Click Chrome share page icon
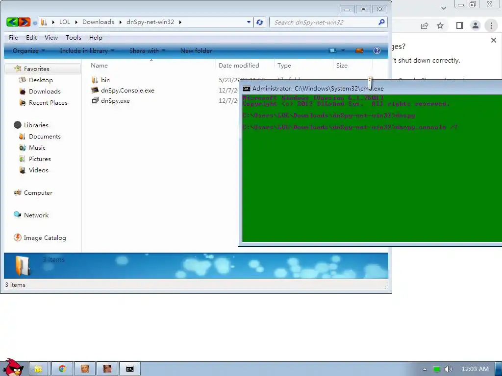 (x=425, y=25)
